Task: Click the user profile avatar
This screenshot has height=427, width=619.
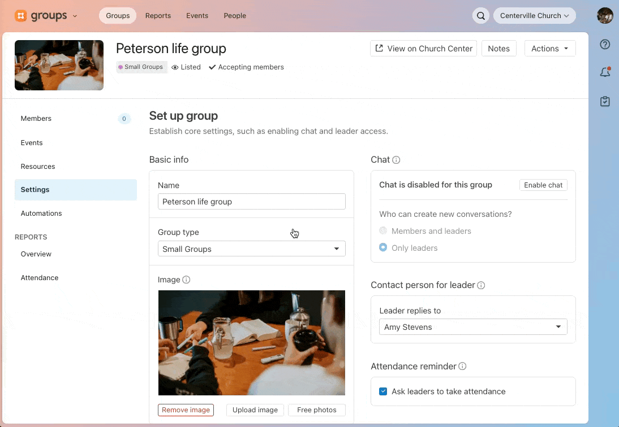Action: [605, 16]
